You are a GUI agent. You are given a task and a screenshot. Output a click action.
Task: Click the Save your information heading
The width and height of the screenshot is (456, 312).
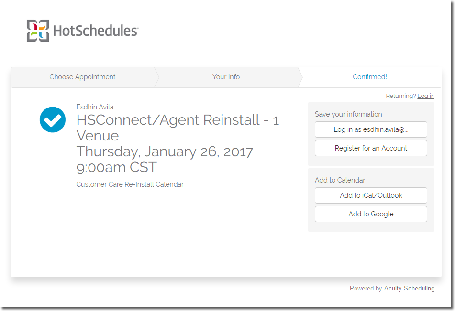pos(348,114)
